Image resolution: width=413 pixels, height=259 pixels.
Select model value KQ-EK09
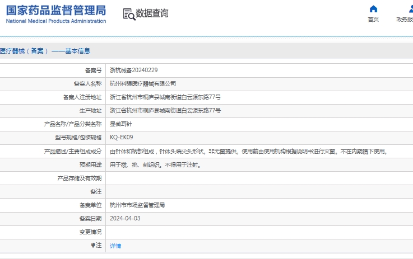pyautogui.click(x=122, y=137)
